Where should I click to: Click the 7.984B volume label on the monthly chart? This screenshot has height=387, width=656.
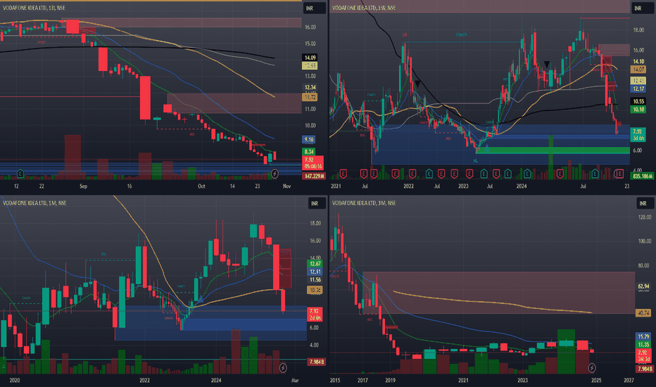click(316, 362)
